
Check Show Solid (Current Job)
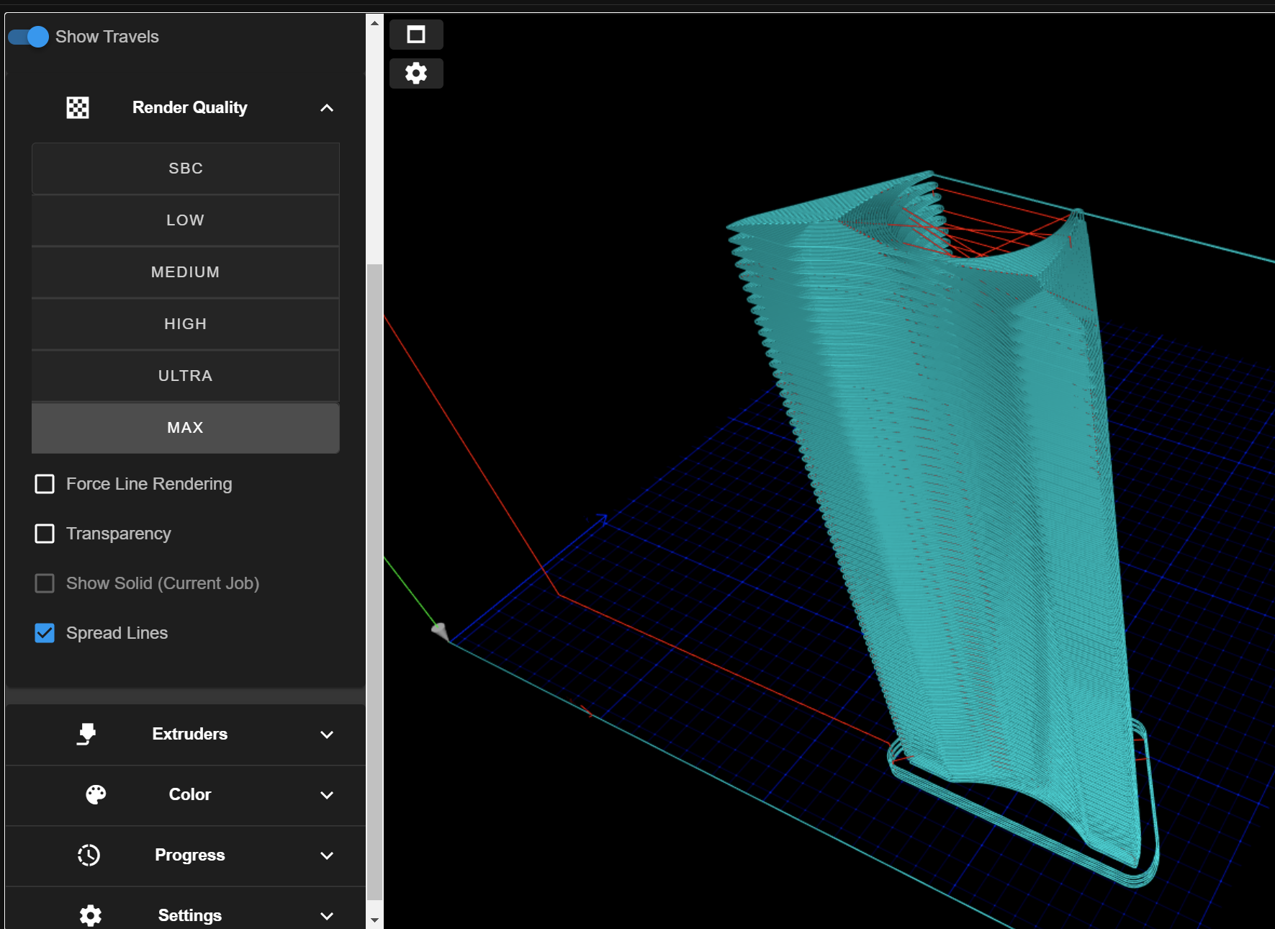pos(45,583)
